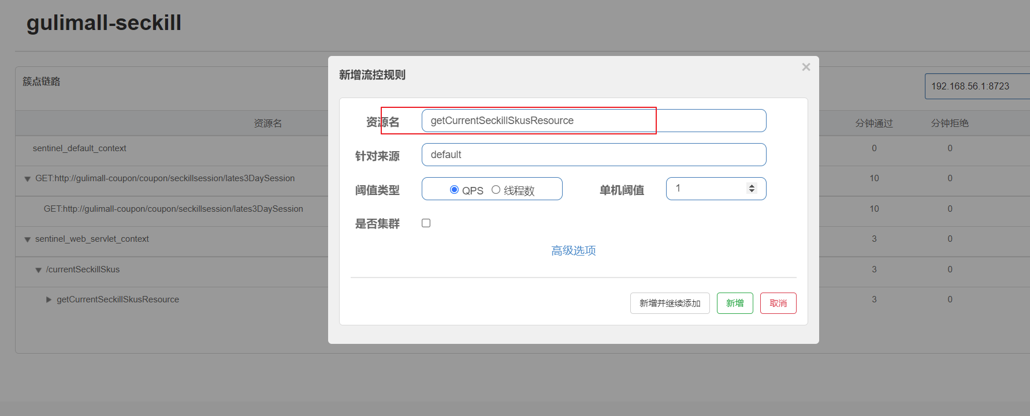Select the 线程数 radio button
The height and width of the screenshot is (416, 1030).
pyautogui.click(x=496, y=190)
